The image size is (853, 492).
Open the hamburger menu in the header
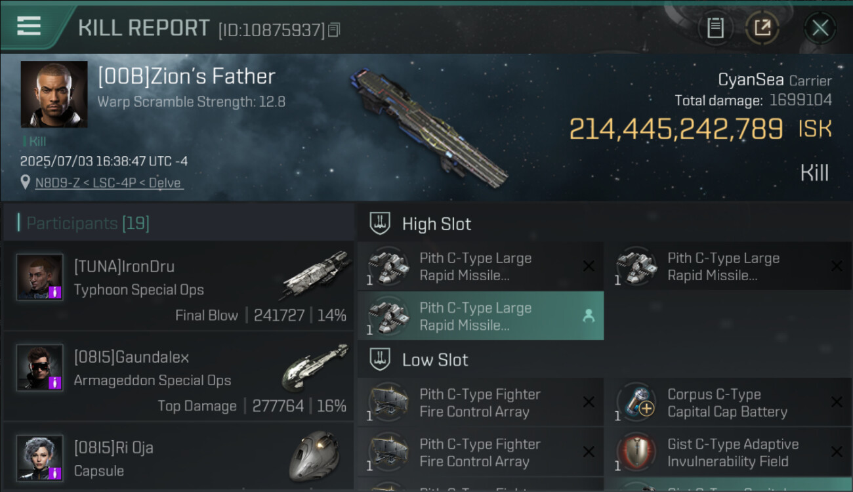(29, 26)
